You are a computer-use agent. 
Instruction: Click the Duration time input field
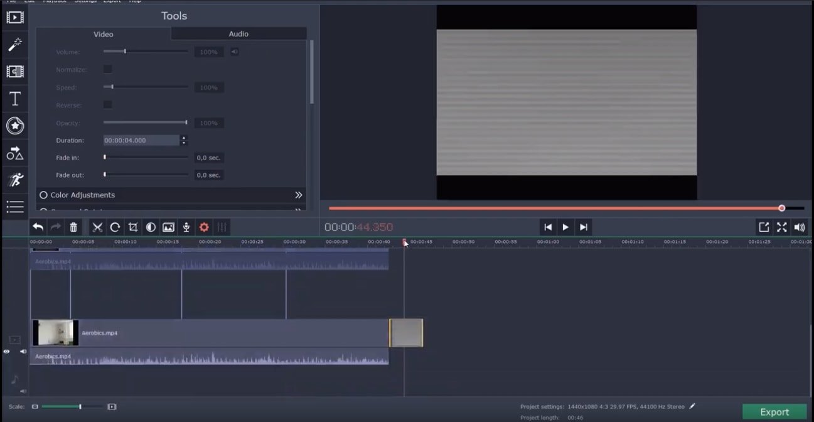(x=141, y=140)
